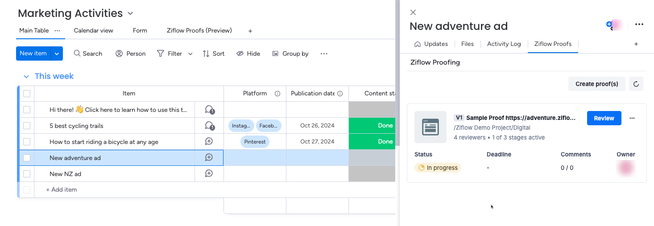
Task: Toggle the select-all header checkbox
Action: click(27, 94)
